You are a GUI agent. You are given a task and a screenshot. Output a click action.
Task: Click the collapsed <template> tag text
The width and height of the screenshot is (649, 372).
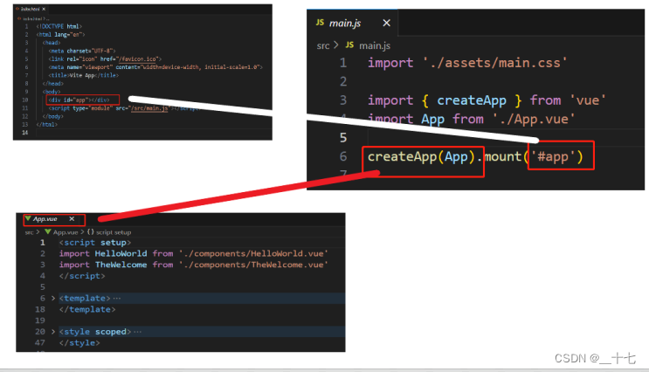[x=85, y=299]
